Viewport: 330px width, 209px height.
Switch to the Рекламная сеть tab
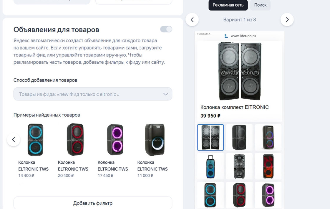click(228, 5)
